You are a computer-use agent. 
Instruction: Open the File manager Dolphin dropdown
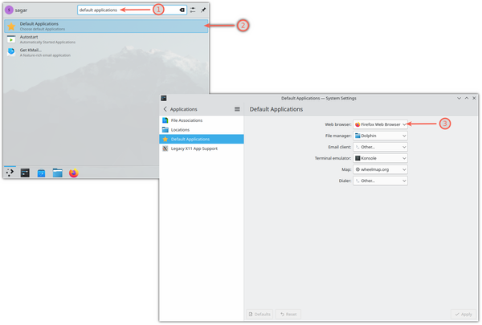point(381,136)
